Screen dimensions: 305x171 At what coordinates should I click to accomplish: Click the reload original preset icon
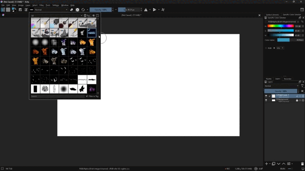coord(83,10)
